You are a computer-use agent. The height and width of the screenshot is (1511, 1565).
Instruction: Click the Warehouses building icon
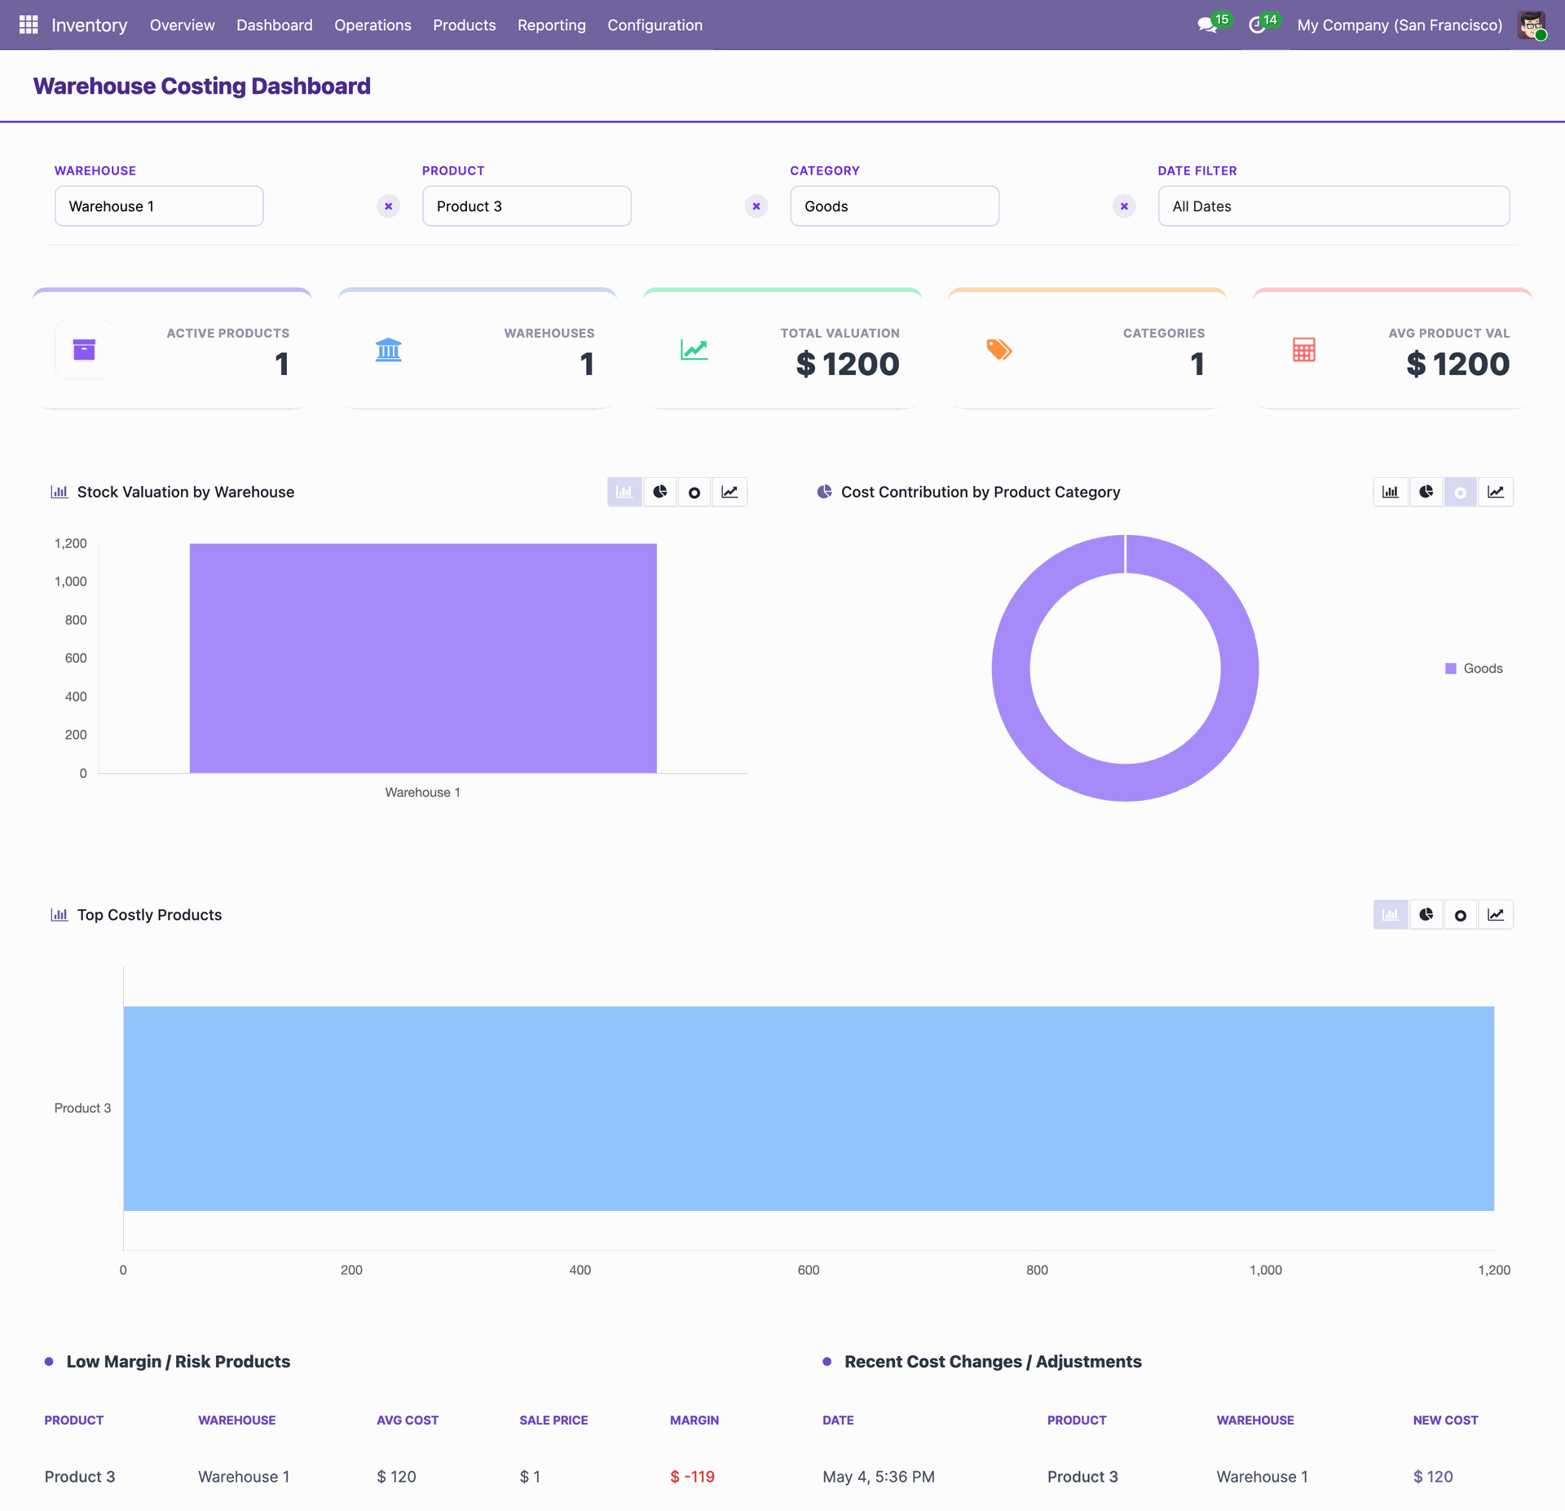pyautogui.click(x=389, y=350)
